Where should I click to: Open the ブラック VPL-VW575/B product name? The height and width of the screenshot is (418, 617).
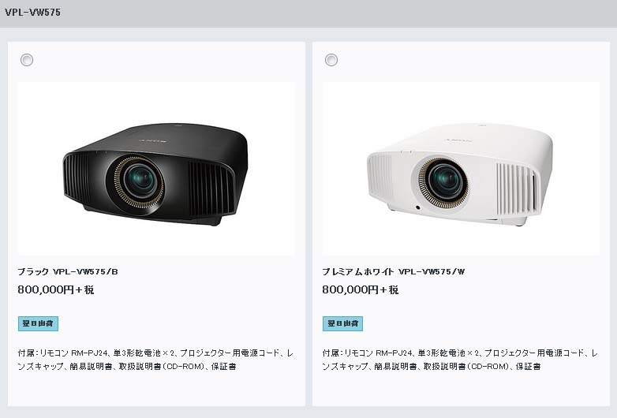pyautogui.click(x=68, y=271)
